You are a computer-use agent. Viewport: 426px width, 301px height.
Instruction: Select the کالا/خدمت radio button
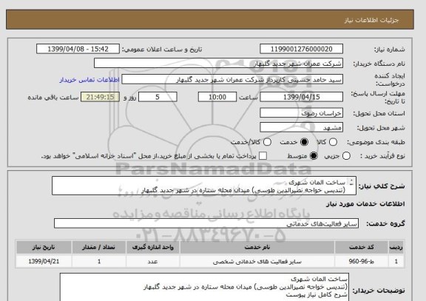click(267, 142)
